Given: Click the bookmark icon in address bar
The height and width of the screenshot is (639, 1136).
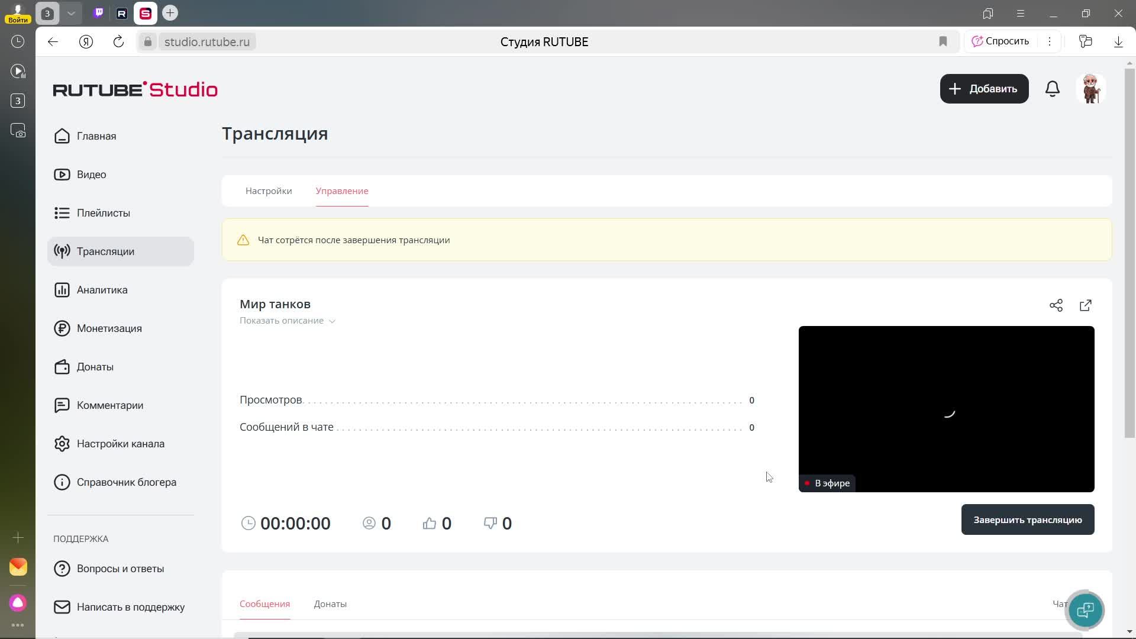Looking at the screenshot, I should pos(943,41).
